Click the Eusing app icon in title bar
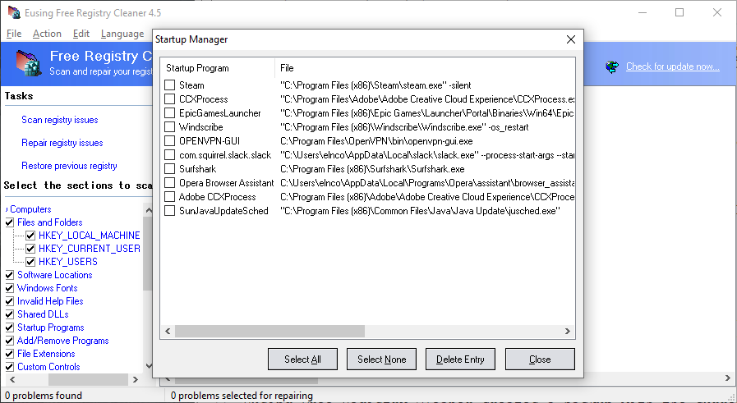 tap(12, 12)
